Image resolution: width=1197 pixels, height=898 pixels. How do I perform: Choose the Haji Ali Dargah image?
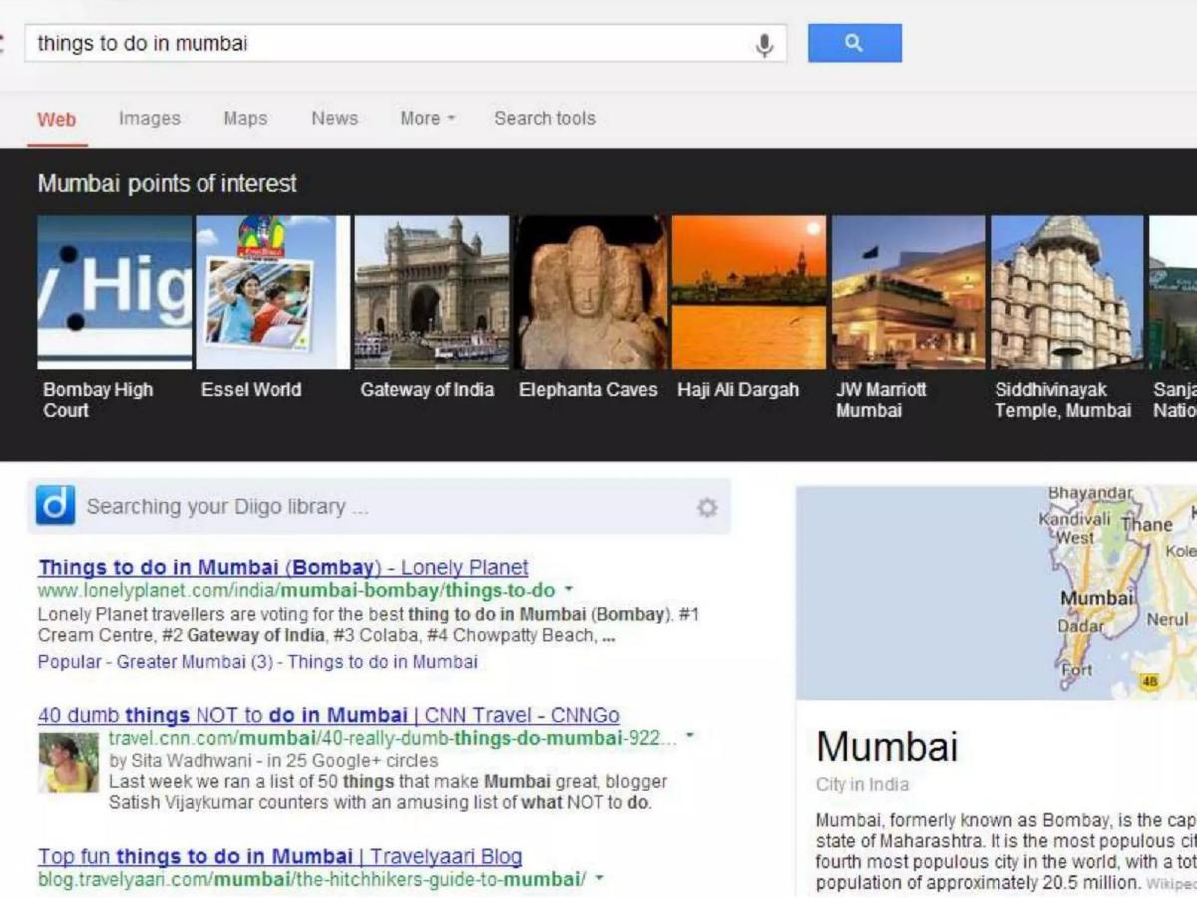(x=749, y=292)
